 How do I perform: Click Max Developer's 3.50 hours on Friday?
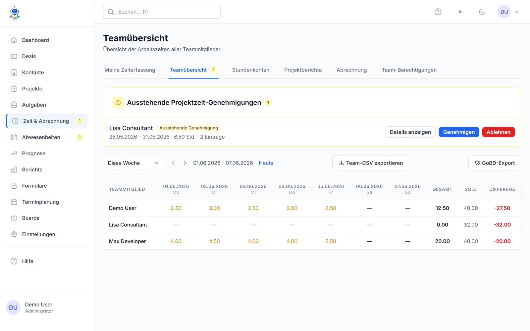(331, 241)
